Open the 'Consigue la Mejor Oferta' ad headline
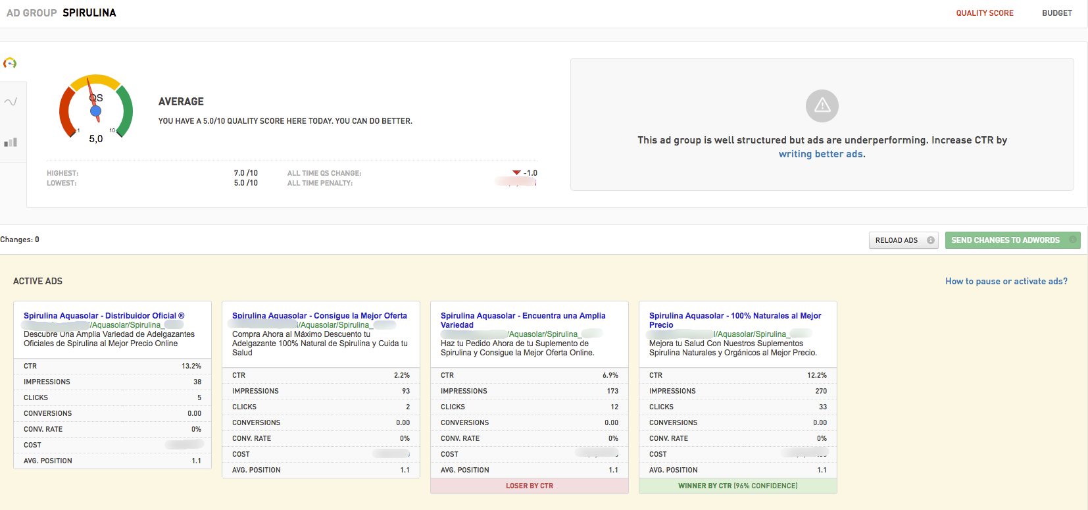The image size is (1088, 510). (x=320, y=316)
